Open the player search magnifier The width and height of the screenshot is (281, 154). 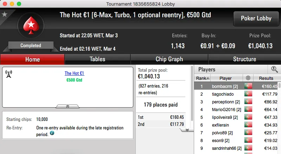click(274, 69)
